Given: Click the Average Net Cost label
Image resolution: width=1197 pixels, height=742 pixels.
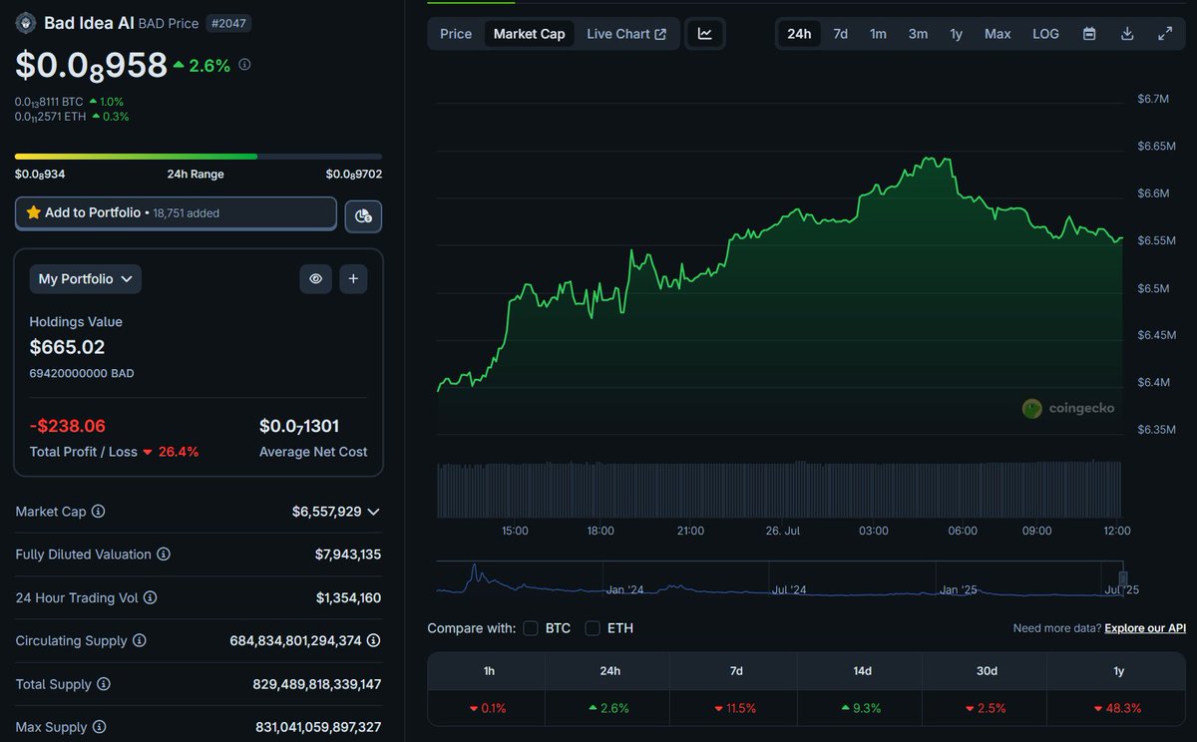Looking at the screenshot, I should (313, 452).
